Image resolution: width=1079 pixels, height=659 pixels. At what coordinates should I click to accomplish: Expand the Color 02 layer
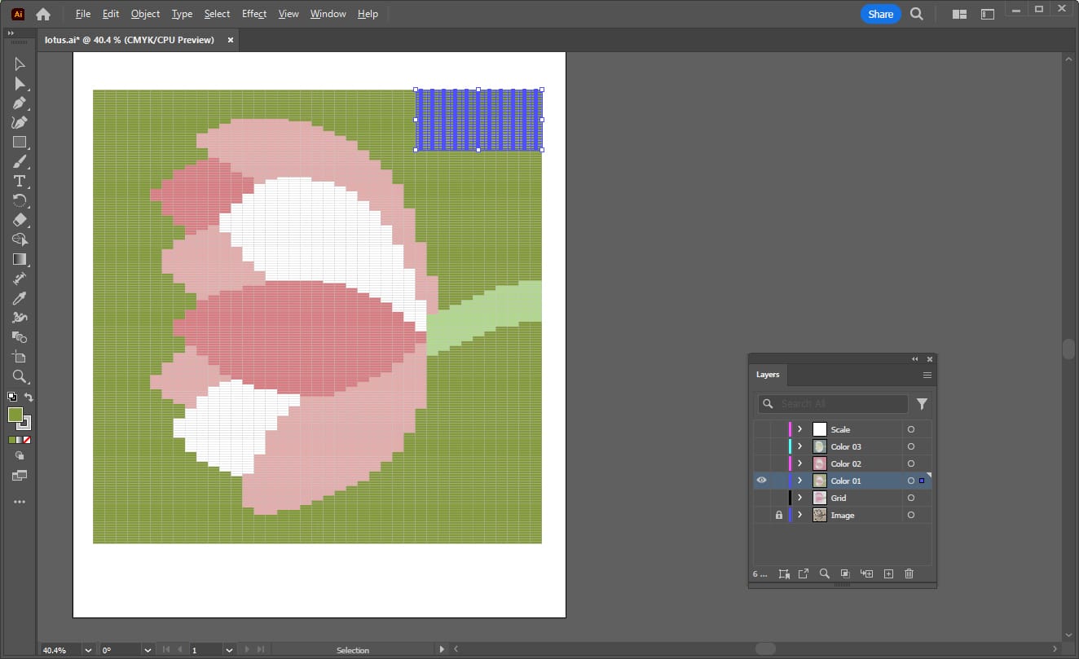click(799, 463)
